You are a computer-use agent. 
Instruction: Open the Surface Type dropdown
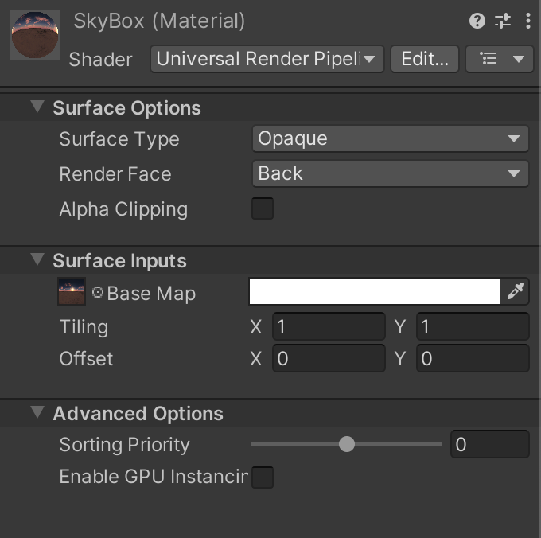390,138
